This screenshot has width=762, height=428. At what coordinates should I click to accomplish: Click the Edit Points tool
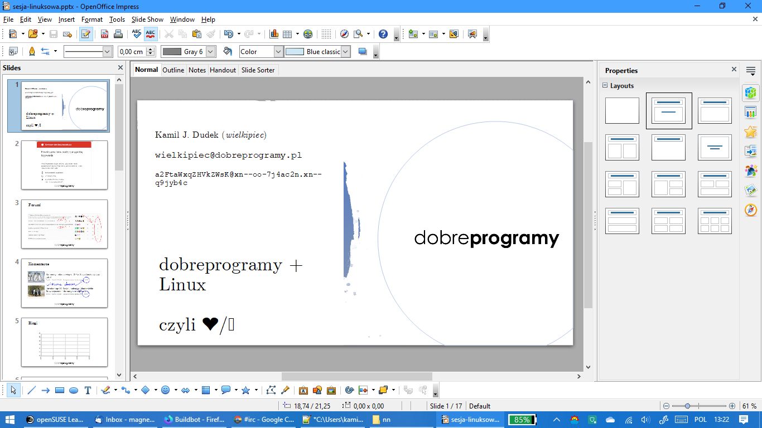(x=271, y=390)
